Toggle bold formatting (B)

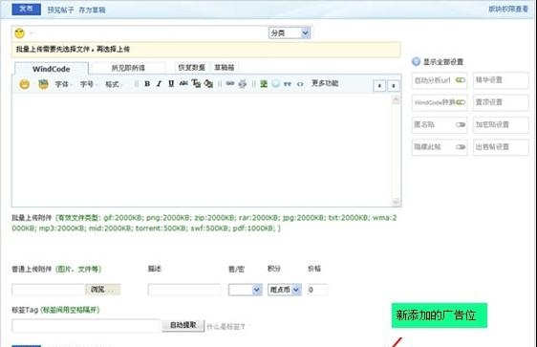147,83
